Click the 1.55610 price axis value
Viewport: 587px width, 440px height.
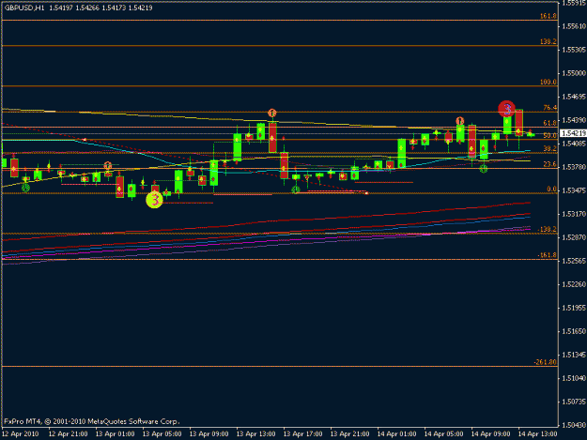(x=574, y=26)
